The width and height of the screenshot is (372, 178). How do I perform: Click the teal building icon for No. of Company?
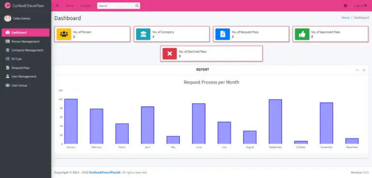143,34
